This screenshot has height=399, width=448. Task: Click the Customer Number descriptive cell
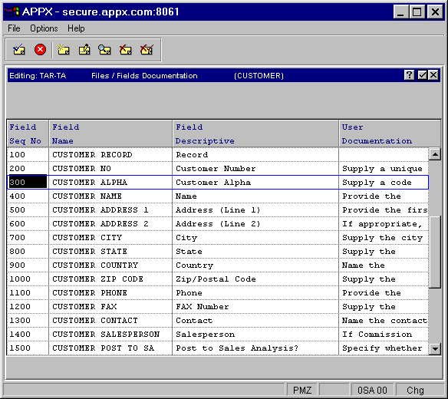click(x=255, y=168)
